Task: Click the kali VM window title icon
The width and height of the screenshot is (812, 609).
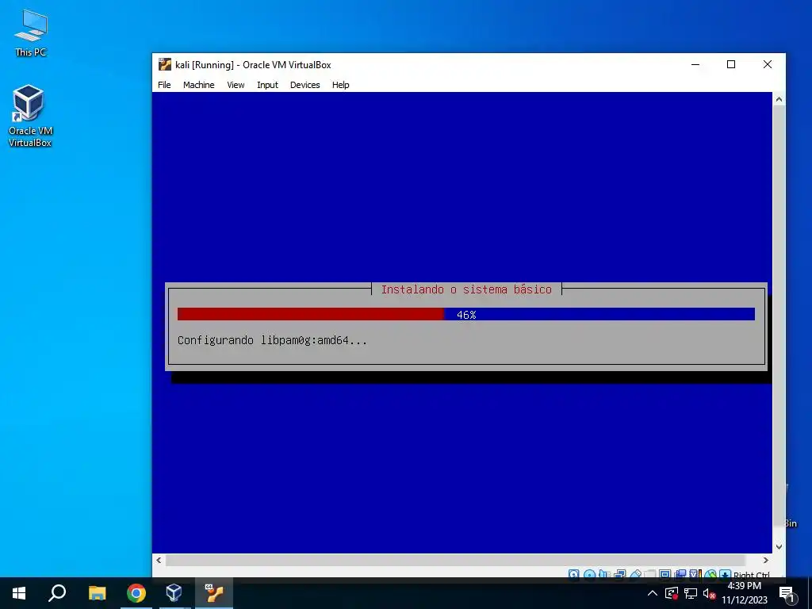Action: click(165, 64)
